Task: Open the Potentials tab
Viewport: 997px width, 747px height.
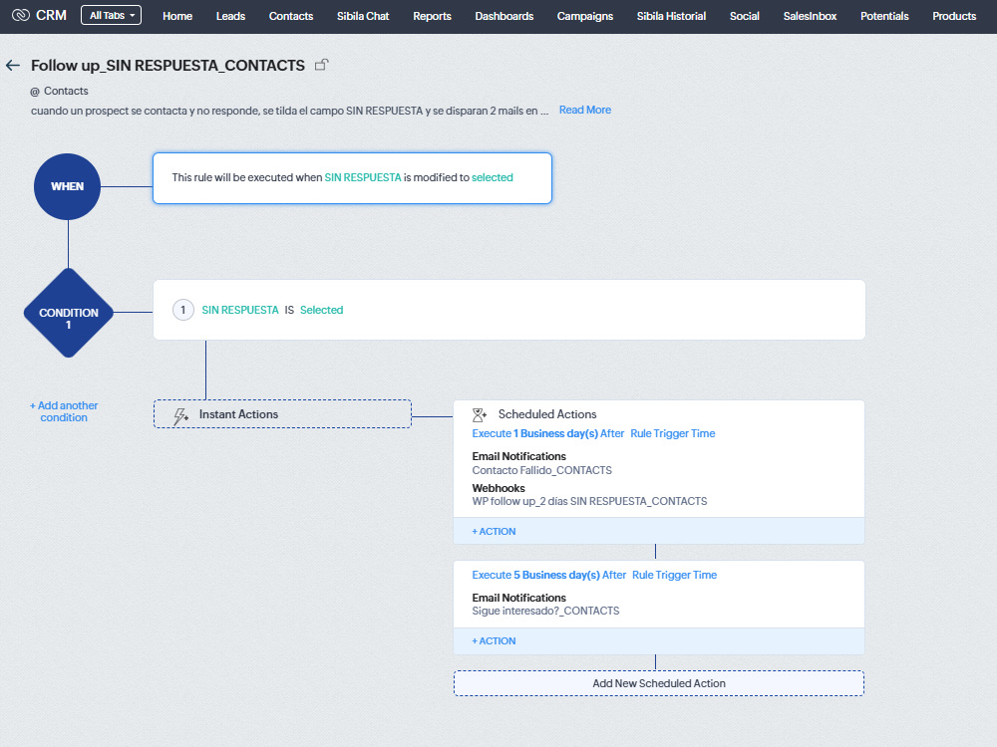Action: pyautogui.click(x=883, y=16)
